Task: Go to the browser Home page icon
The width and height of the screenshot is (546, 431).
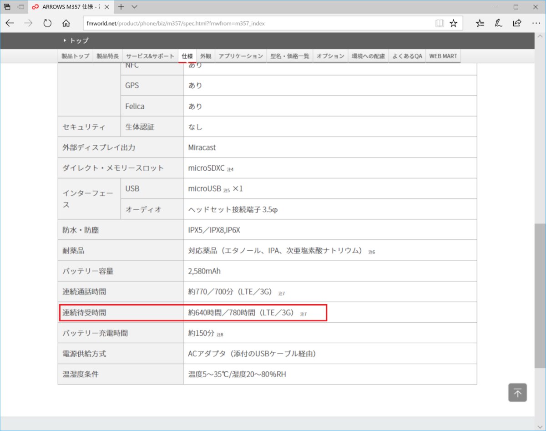Action: tap(66, 23)
